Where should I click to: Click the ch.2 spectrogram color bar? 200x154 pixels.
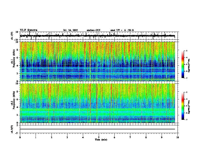183,106
